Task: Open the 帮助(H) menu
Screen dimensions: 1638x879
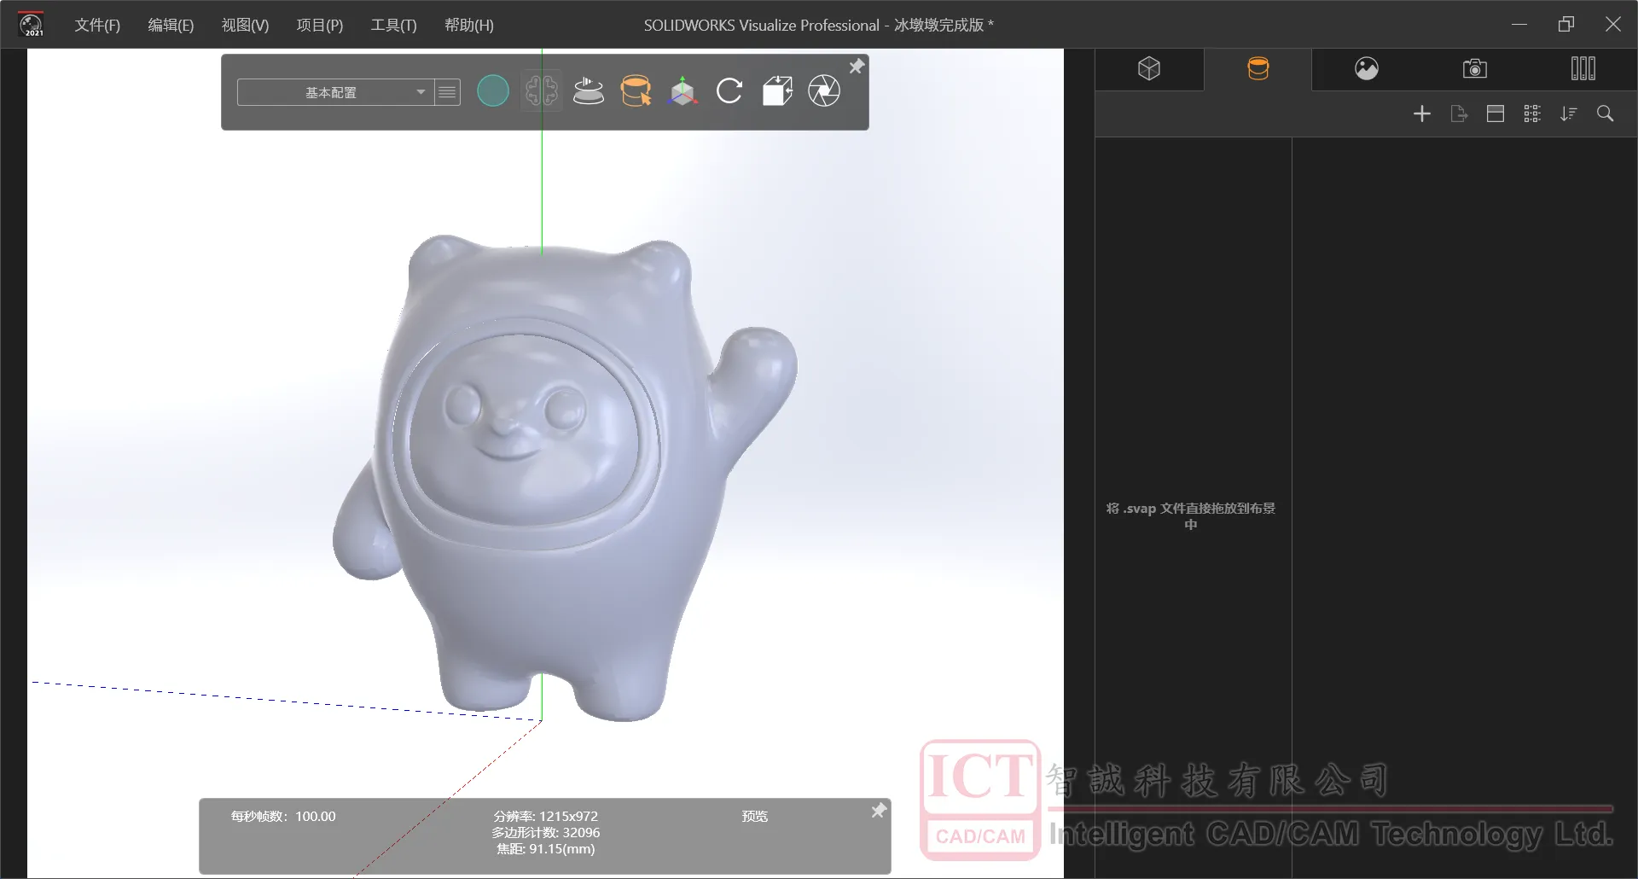Action: click(468, 25)
